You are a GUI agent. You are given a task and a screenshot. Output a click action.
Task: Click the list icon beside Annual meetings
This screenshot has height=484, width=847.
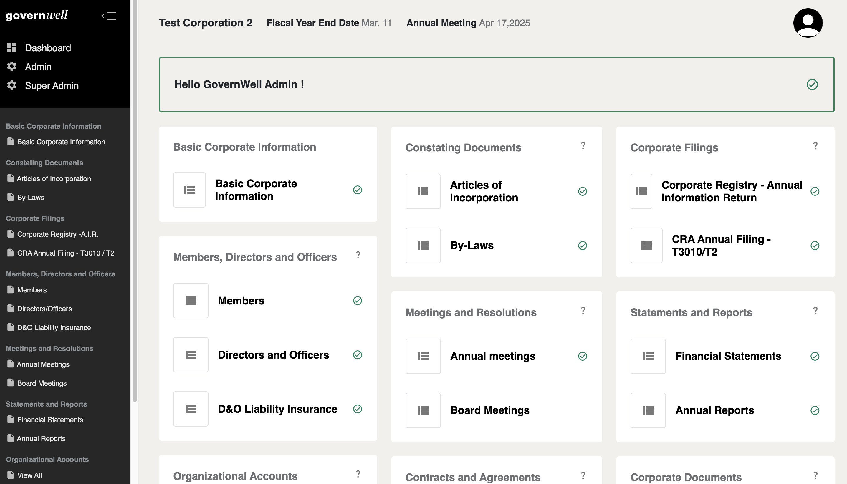423,356
